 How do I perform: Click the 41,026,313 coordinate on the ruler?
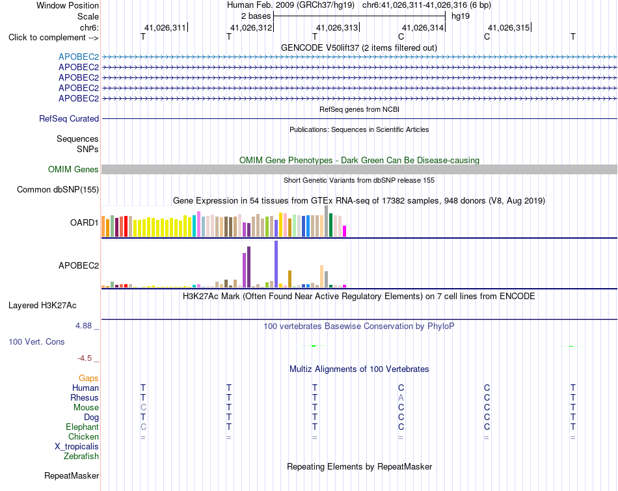pyautogui.click(x=336, y=27)
